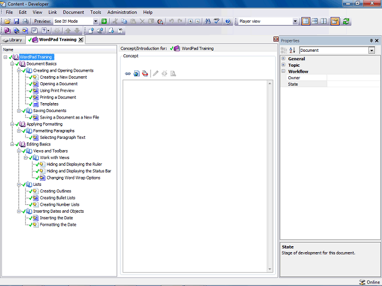Viewport: 382px width, 286px height.
Task: Click the edit pencil icon in Concept pane
Action: pyautogui.click(x=156, y=73)
